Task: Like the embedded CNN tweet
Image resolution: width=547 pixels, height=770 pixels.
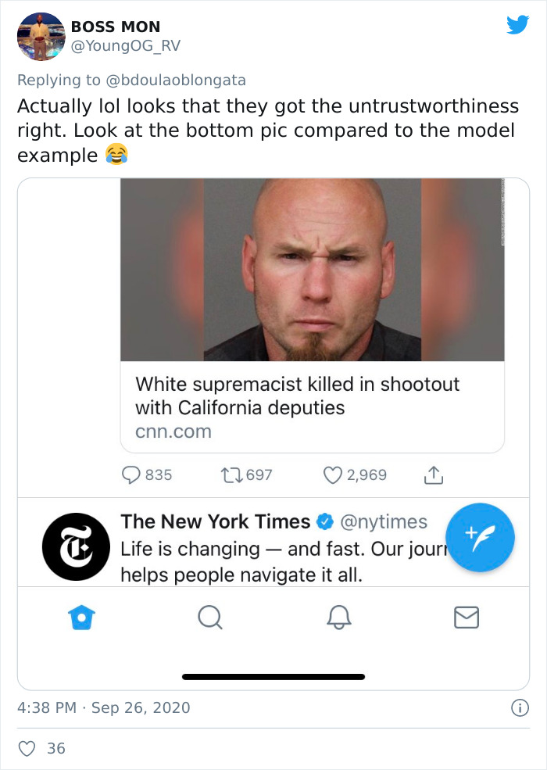Action: pyautogui.click(x=332, y=475)
